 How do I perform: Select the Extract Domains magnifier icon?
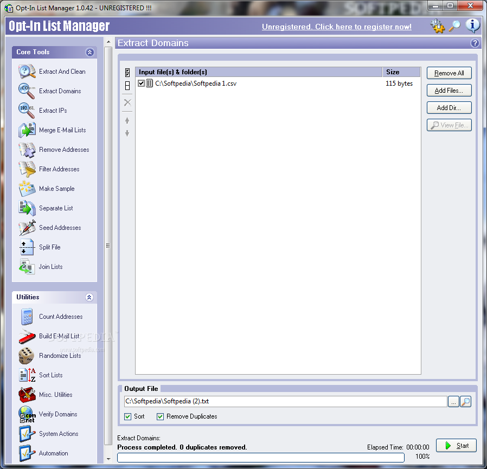point(27,91)
